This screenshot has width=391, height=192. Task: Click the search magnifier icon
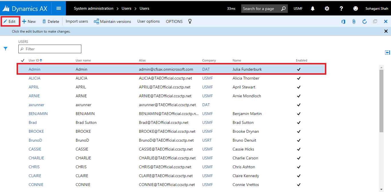pyautogui.click(x=283, y=9)
